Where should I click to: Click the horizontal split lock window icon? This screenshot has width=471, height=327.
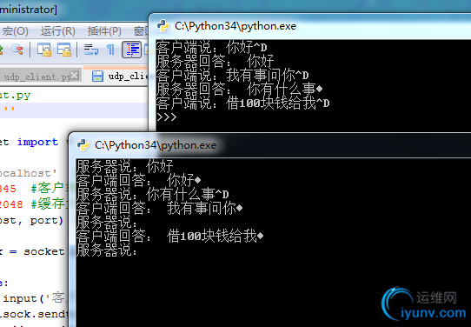[x=64, y=50]
